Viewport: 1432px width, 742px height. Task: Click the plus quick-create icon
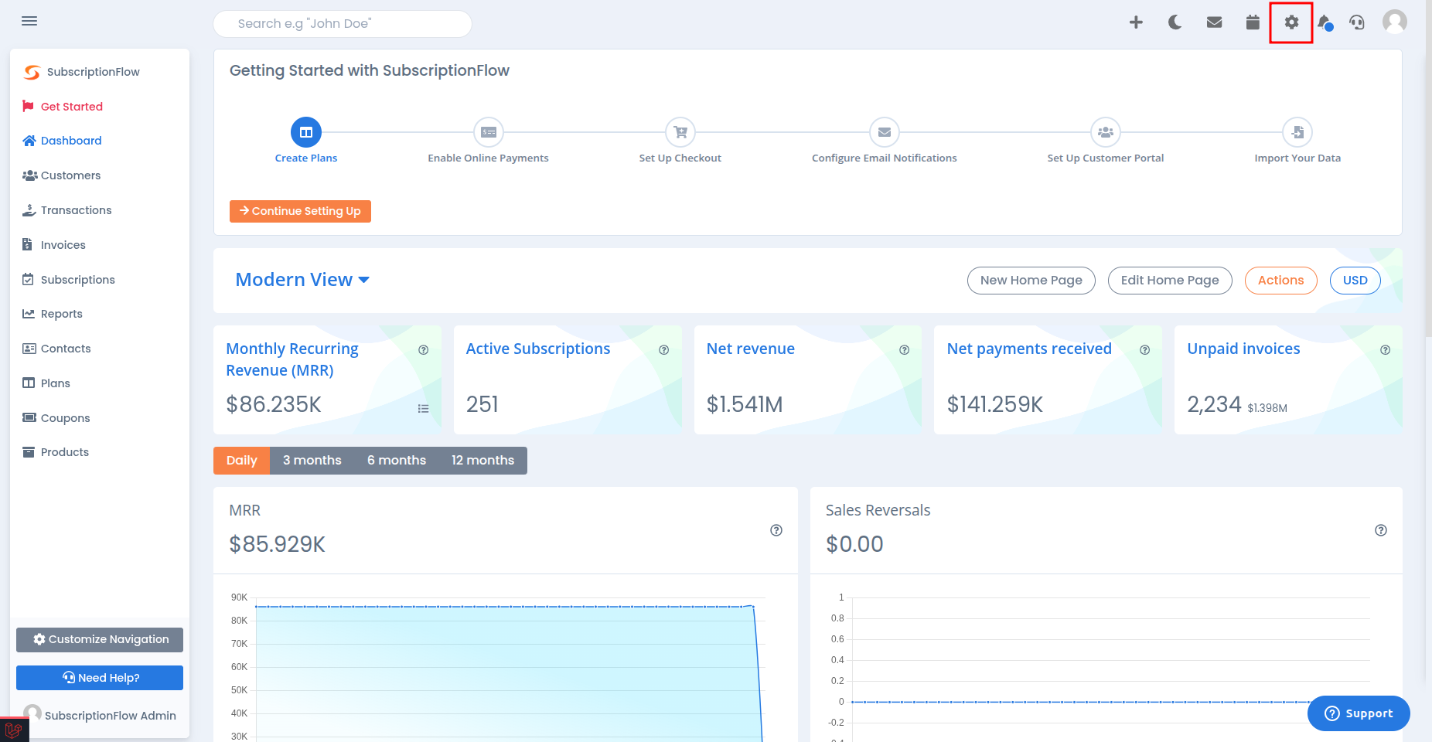(x=1136, y=22)
